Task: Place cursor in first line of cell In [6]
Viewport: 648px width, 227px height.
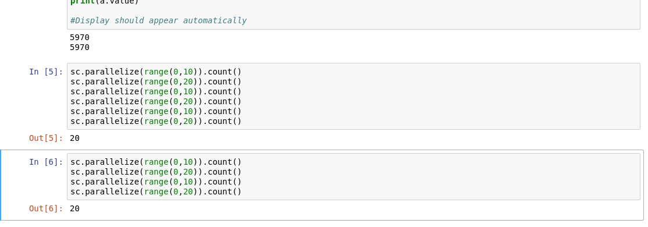Action: pos(156,162)
